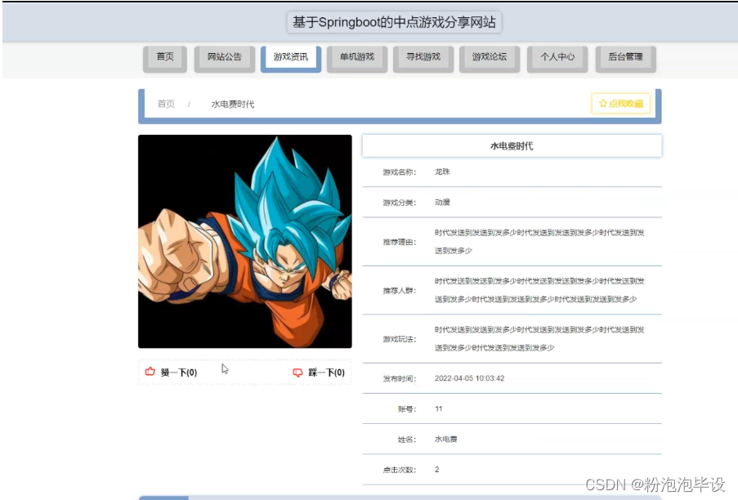Go to the 网站公告 tab
Image resolution: width=738 pixels, height=500 pixels.
coord(225,58)
